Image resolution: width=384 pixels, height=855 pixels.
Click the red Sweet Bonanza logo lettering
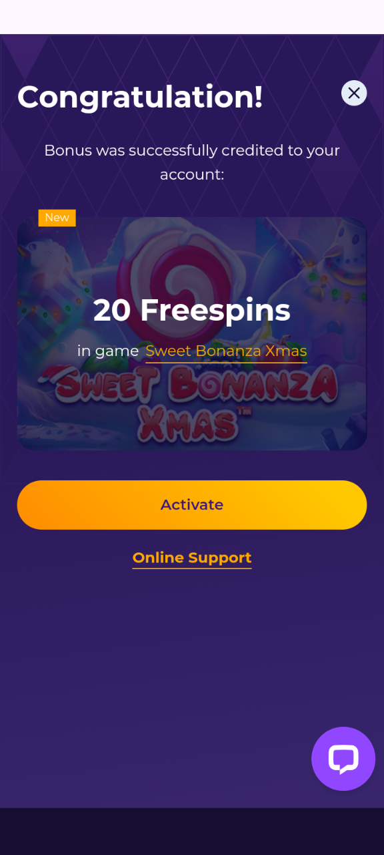192,387
